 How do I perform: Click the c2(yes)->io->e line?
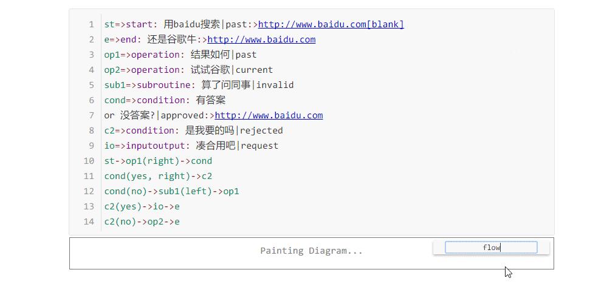[x=142, y=206]
